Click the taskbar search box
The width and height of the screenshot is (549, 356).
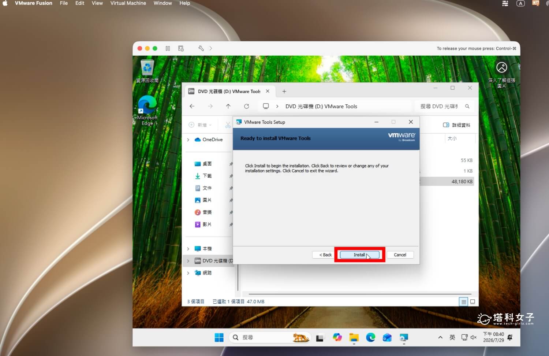coord(270,337)
